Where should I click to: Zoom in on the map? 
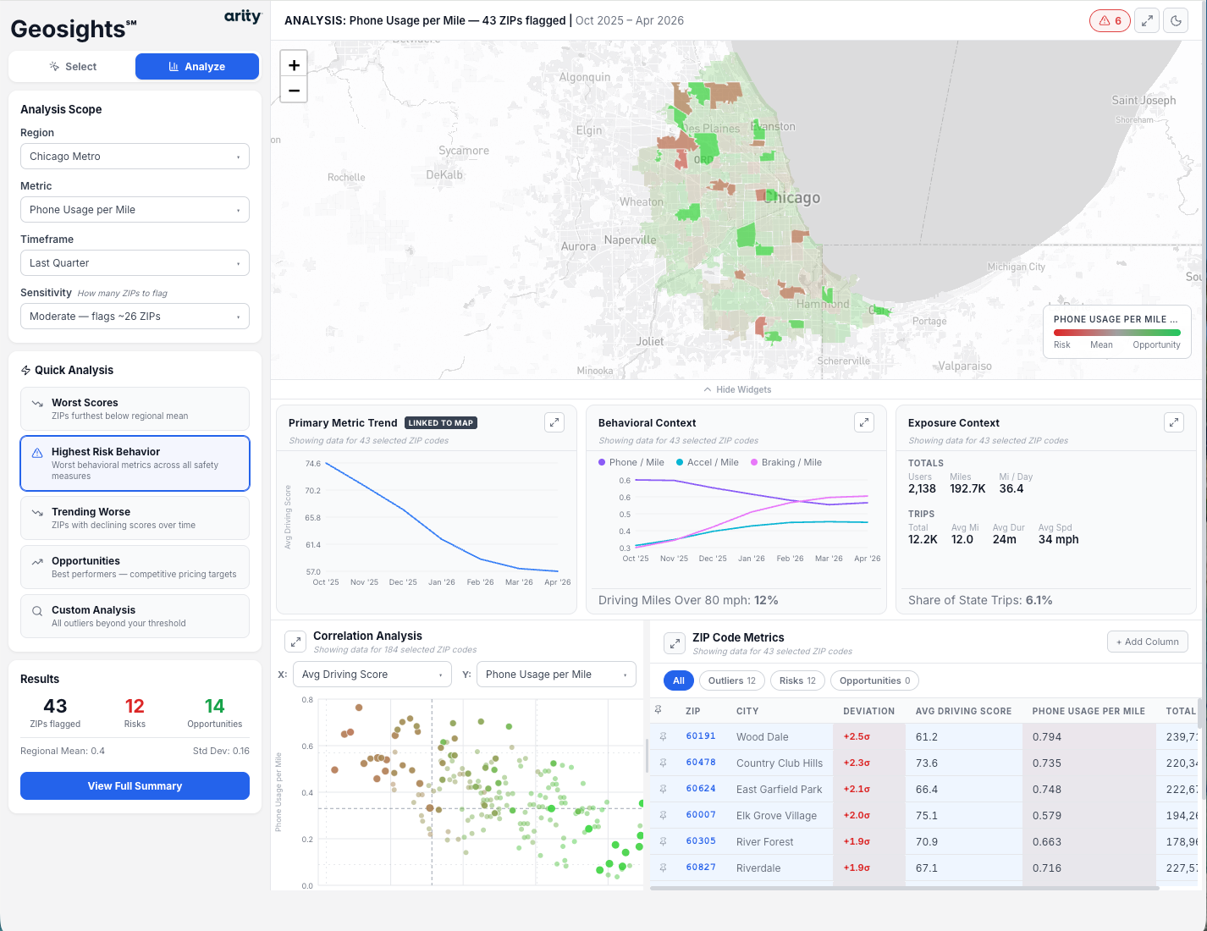point(294,64)
